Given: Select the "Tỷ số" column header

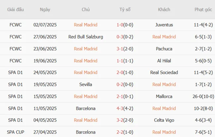Looking at the screenshot, I should [125, 10].
